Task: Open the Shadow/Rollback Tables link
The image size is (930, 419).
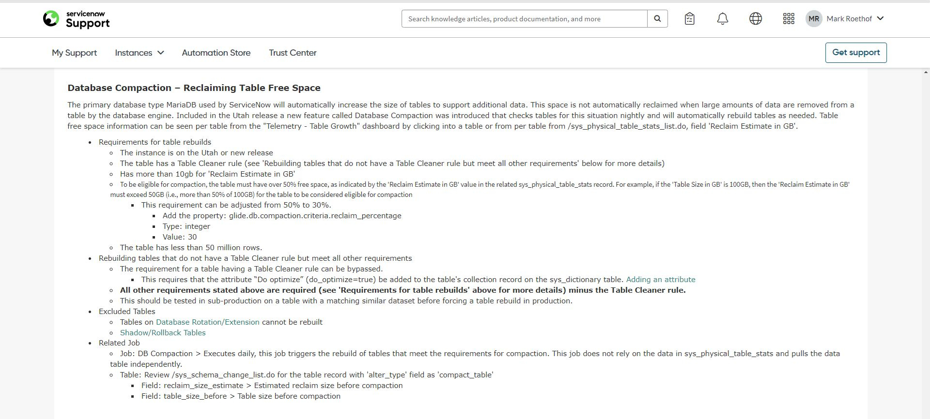Action: 163,333
